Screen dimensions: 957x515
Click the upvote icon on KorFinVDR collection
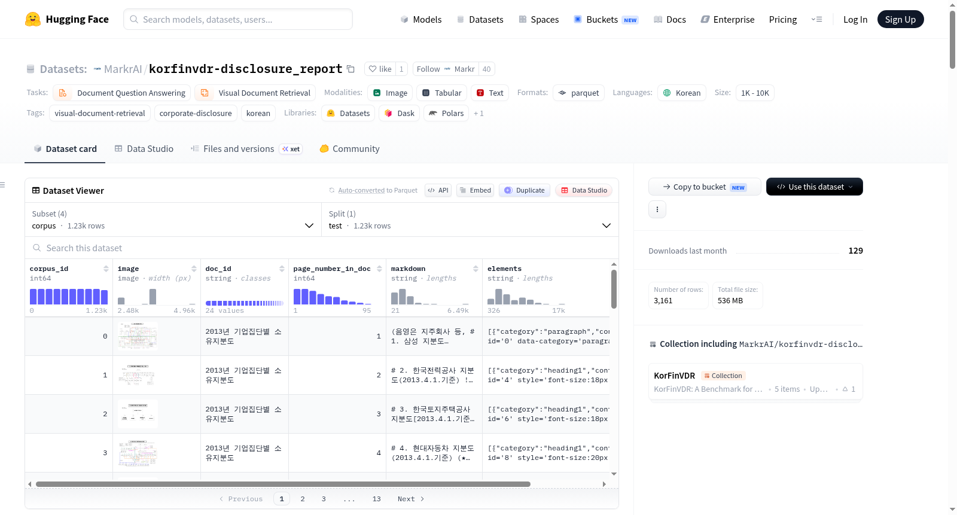pos(845,389)
